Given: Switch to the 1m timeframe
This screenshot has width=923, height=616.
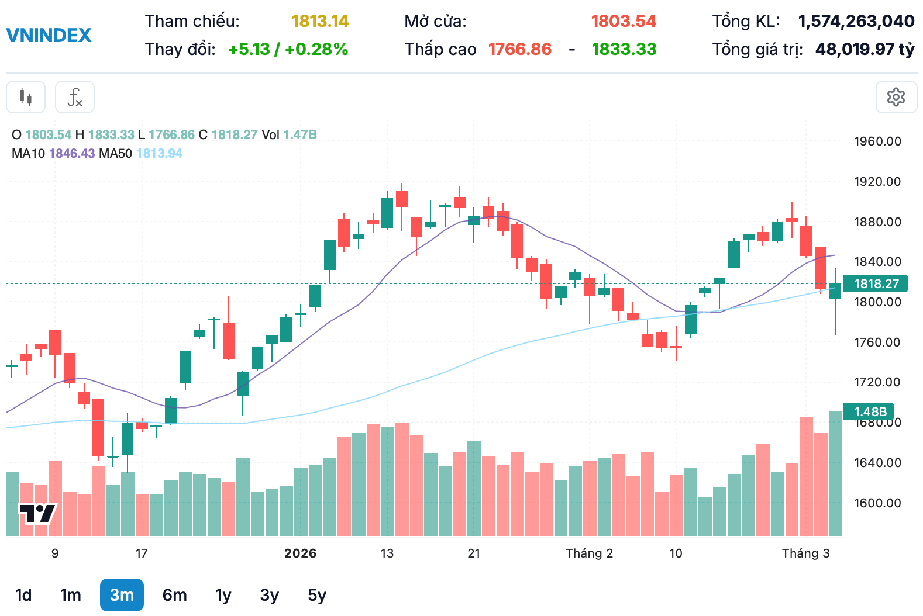Looking at the screenshot, I should (71, 595).
